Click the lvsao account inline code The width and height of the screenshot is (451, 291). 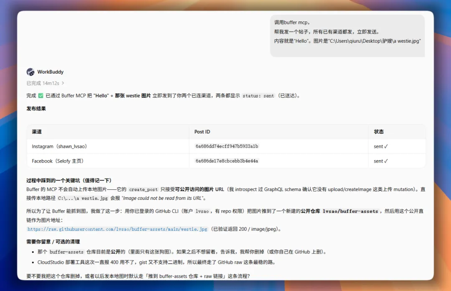pyautogui.click(x=202, y=211)
